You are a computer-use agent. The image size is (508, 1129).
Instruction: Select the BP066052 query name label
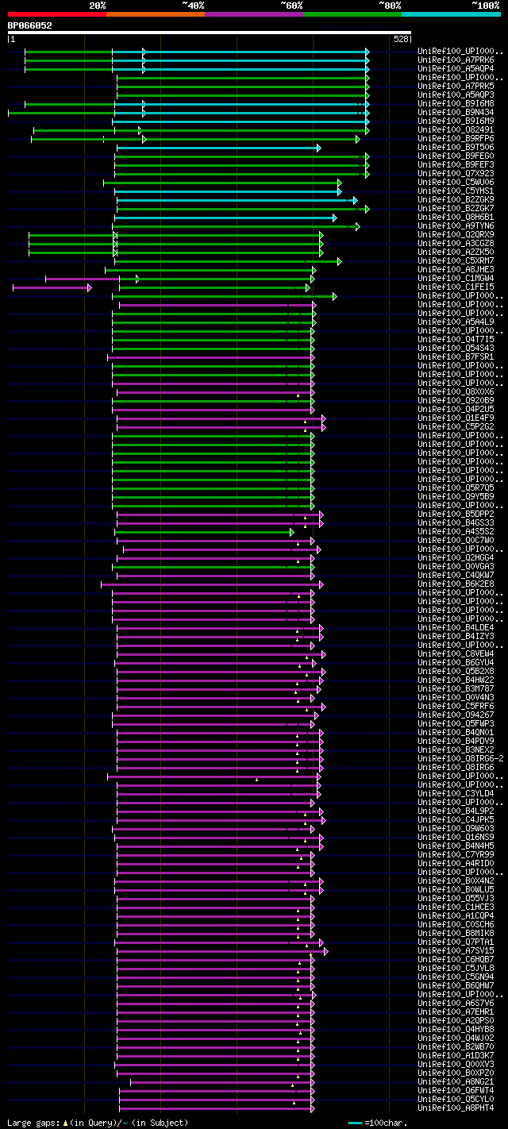click(30, 25)
